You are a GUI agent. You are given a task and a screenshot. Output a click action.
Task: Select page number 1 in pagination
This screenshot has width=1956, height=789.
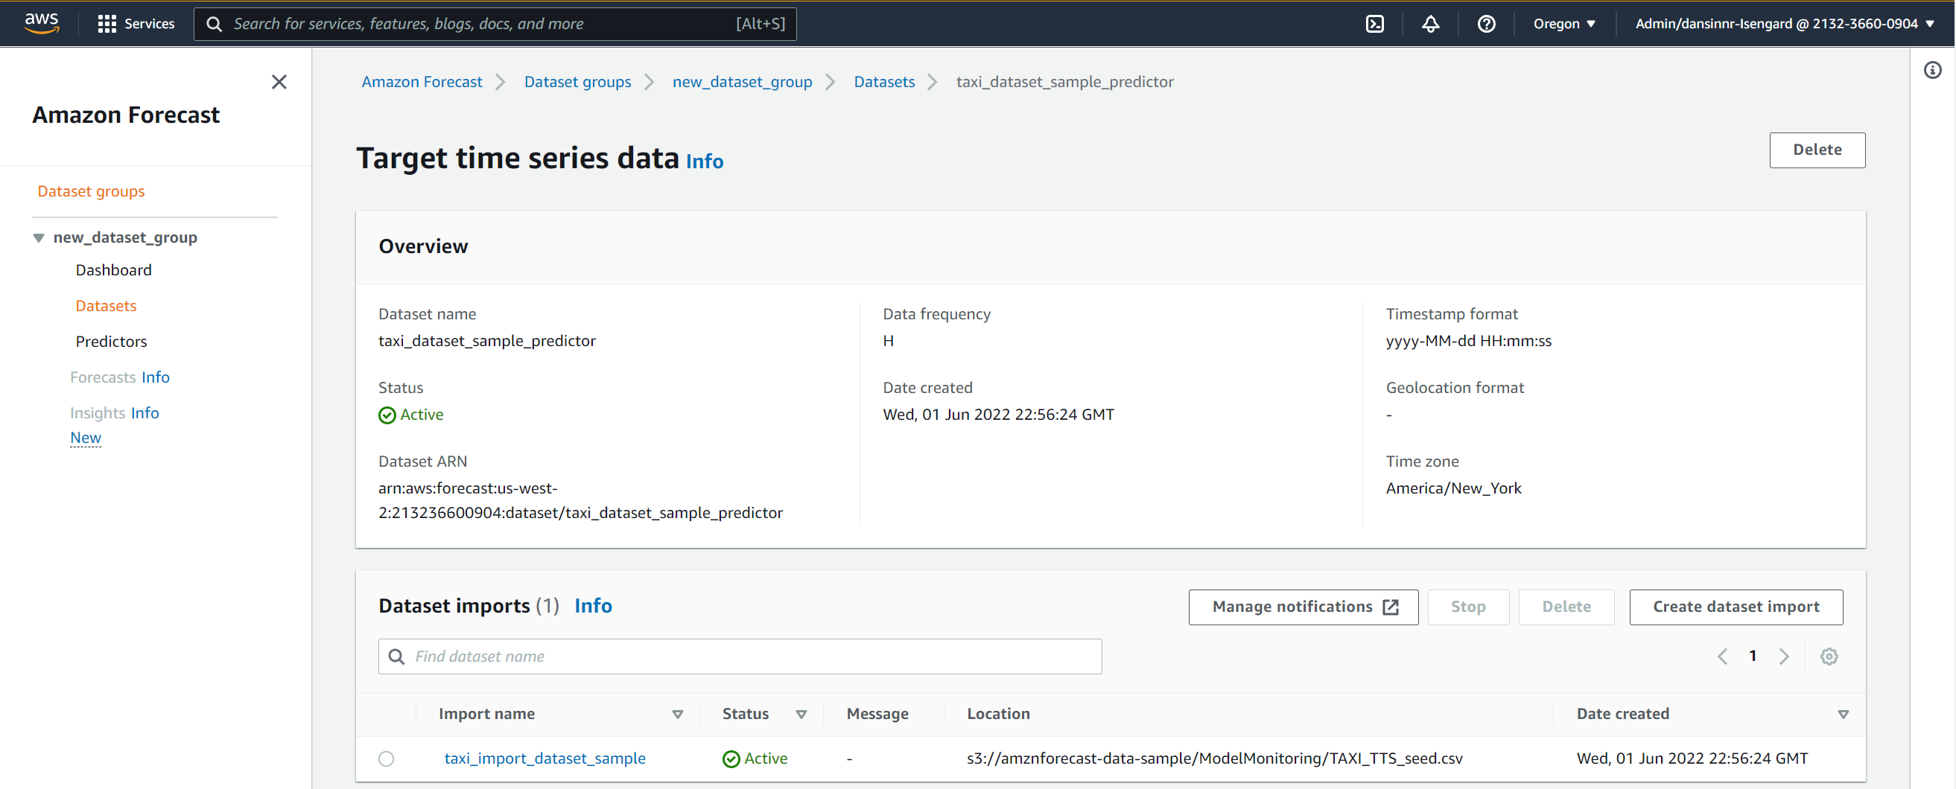coord(1753,657)
